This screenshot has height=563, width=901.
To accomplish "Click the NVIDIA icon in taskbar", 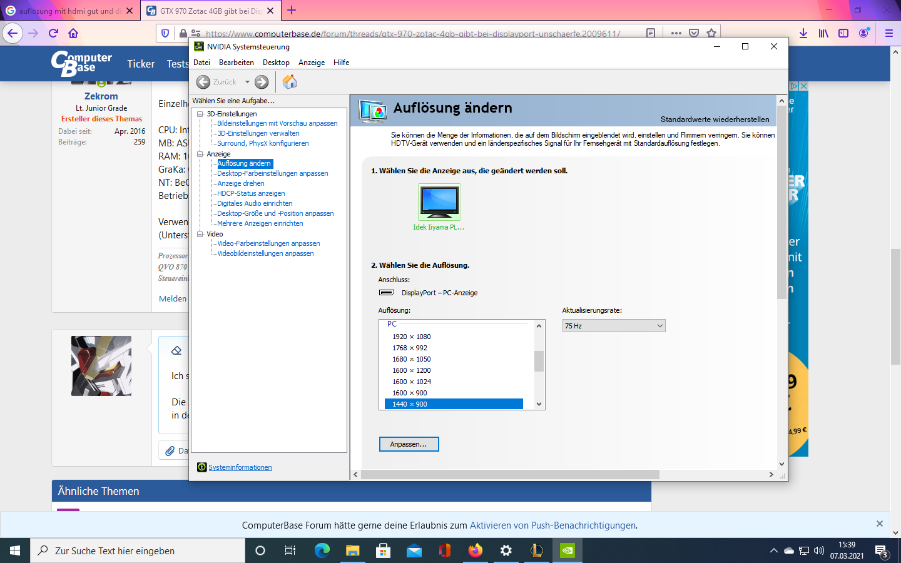I will [568, 550].
